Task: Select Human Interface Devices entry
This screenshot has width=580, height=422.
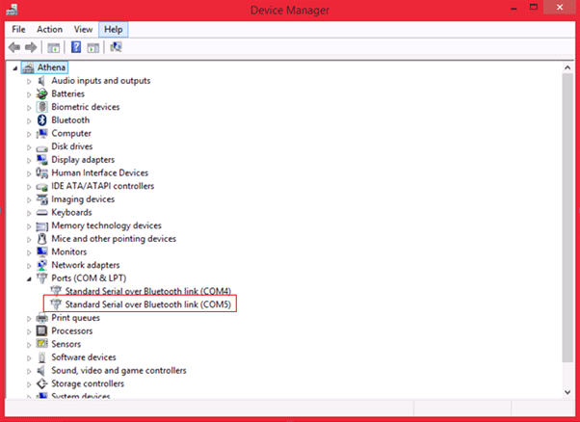Action: pyautogui.click(x=99, y=173)
